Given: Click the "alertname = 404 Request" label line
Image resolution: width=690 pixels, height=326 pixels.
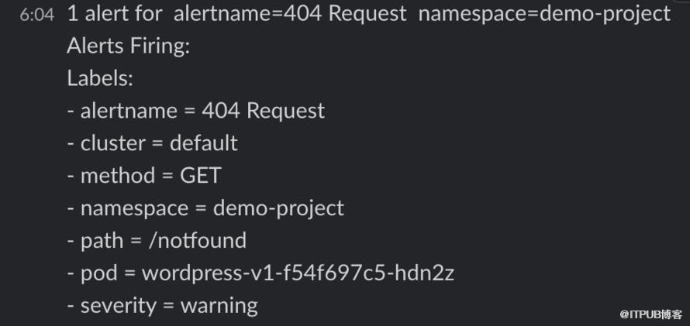Looking at the screenshot, I should [196, 111].
